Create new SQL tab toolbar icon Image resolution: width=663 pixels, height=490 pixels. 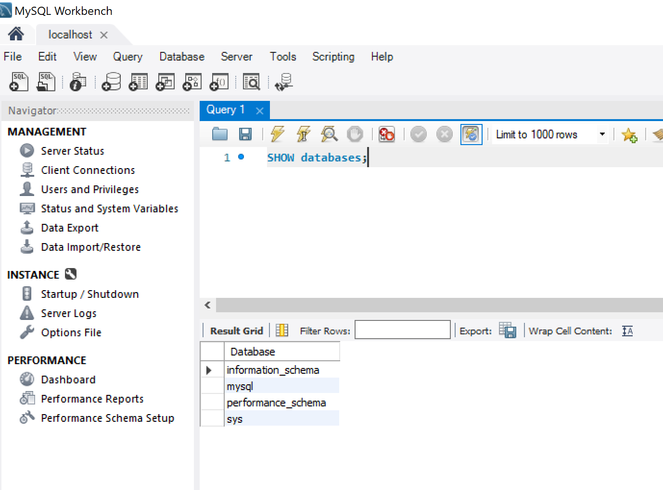(x=19, y=82)
